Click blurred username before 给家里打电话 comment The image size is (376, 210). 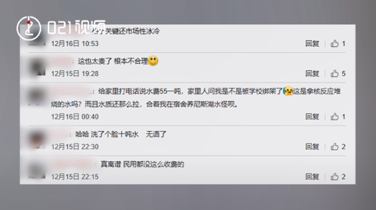71,91
